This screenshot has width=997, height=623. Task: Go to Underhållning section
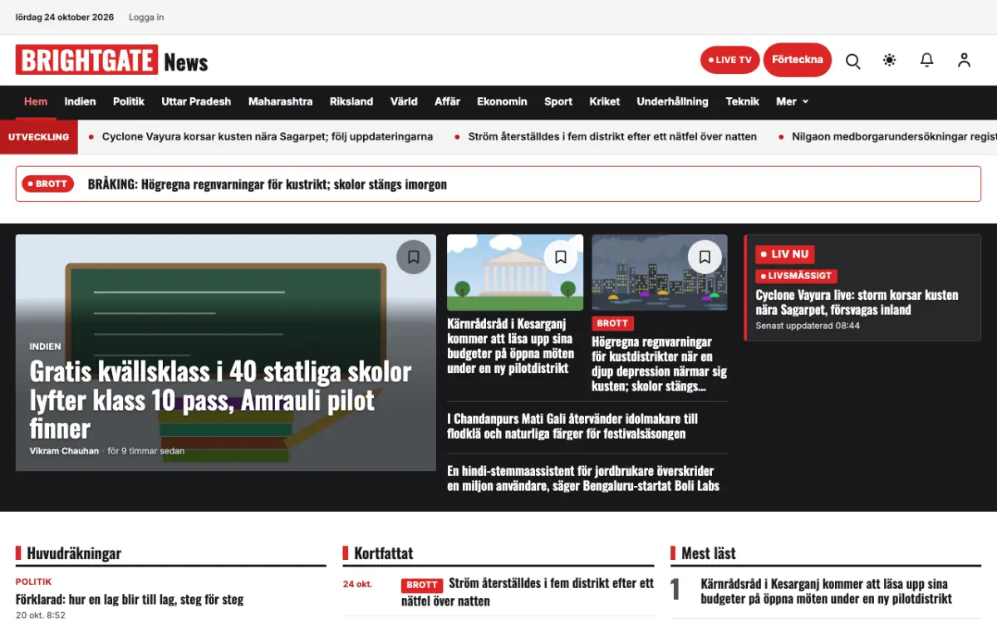[673, 101]
